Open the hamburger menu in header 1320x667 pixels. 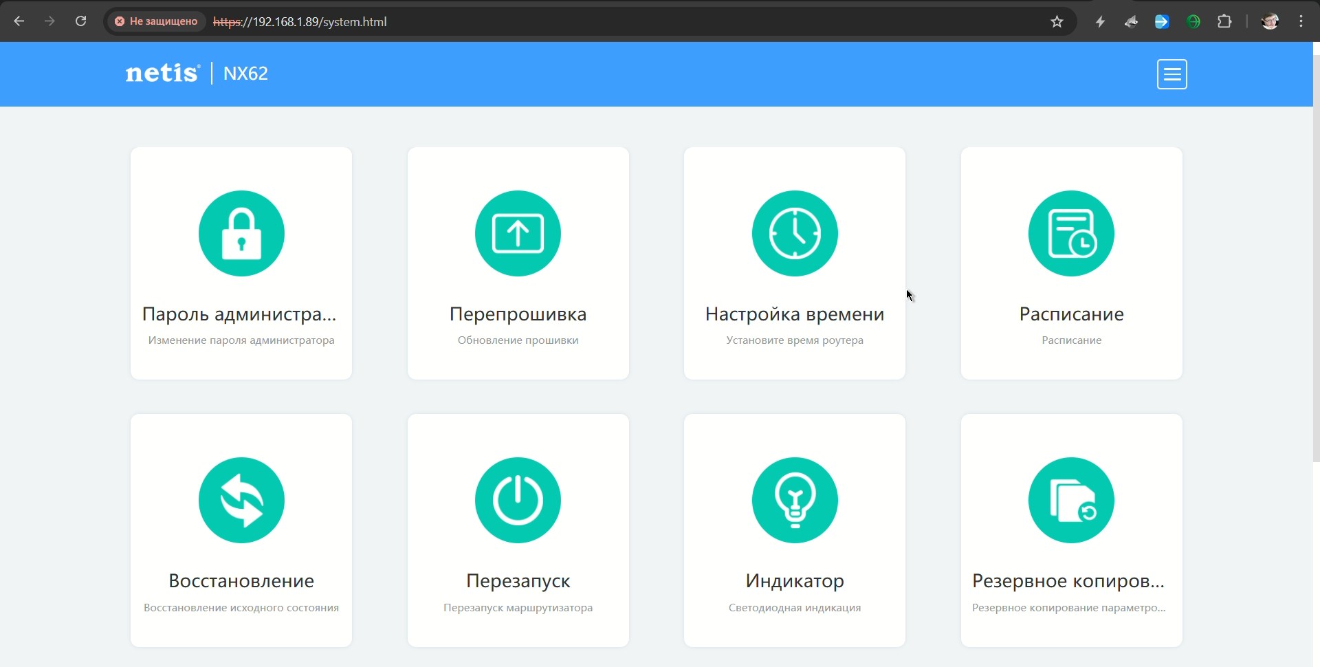pyautogui.click(x=1171, y=74)
